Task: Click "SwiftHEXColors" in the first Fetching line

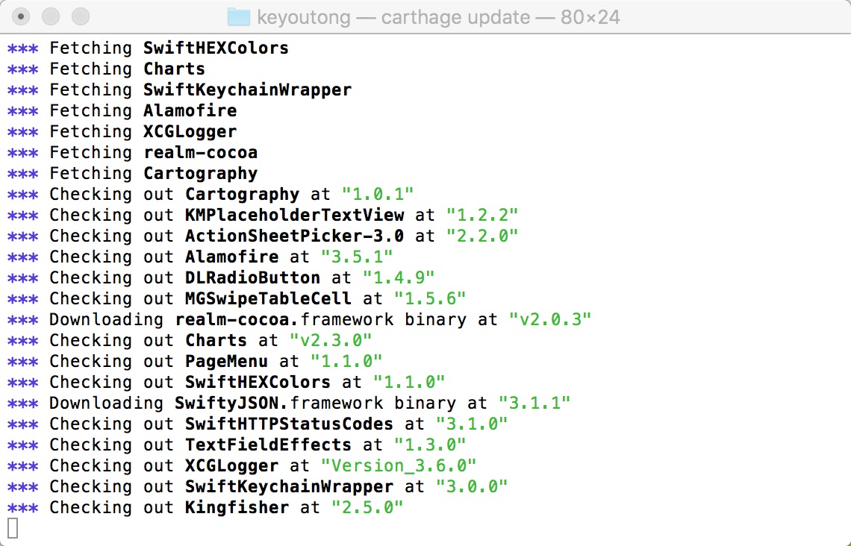Action: pos(216,48)
